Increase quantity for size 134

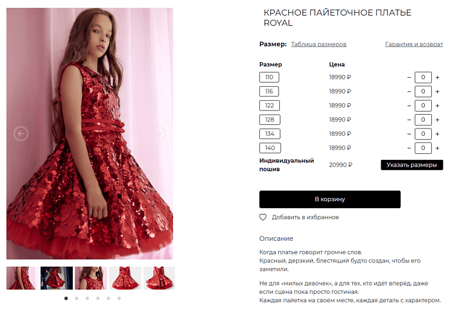437,134
